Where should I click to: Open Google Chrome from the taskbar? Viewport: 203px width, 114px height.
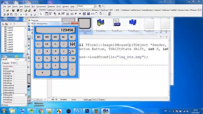[x=41, y=111]
